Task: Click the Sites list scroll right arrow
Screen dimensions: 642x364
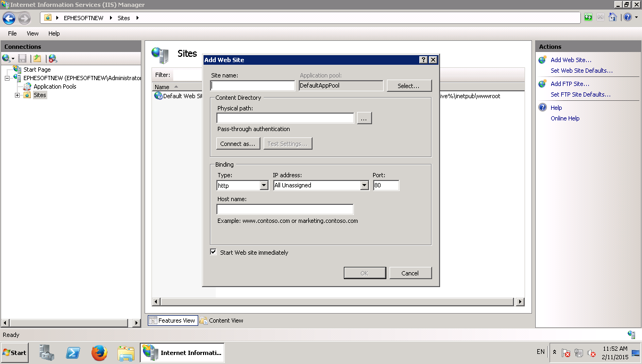Action: click(x=520, y=301)
